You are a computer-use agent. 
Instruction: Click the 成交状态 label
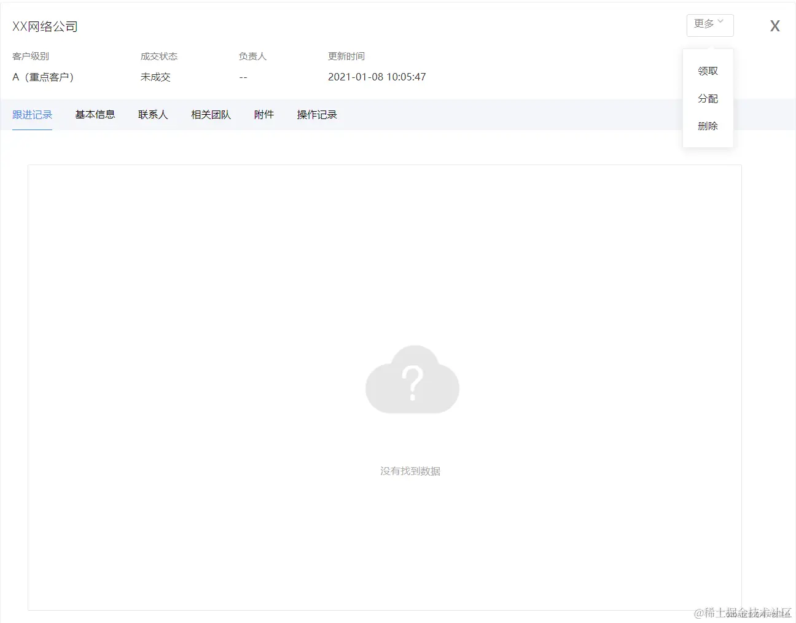158,56
